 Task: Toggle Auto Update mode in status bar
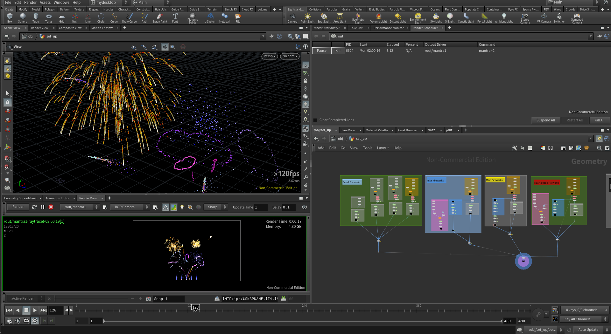(x=588, y=330)
